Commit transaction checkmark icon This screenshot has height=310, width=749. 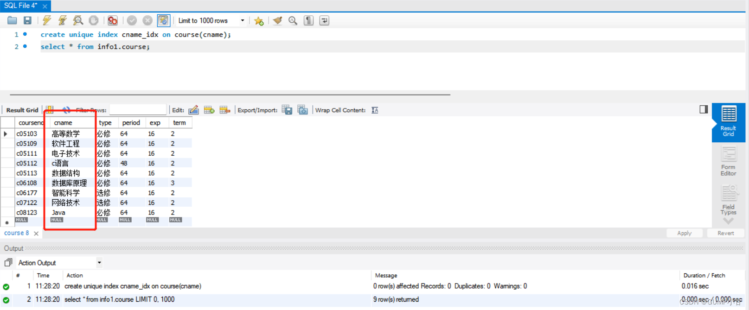click(x=132, y=20)
